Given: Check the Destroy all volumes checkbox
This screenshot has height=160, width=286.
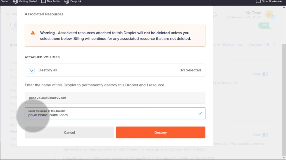Looking at the screenshot, I should tap(32, 70).
